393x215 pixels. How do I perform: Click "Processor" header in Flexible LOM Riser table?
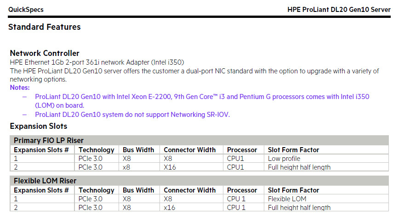pos(242,190)
